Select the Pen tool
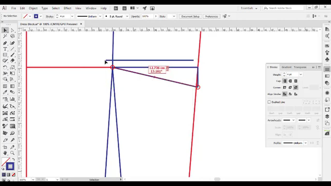The image size is (331, 186). 5,43
